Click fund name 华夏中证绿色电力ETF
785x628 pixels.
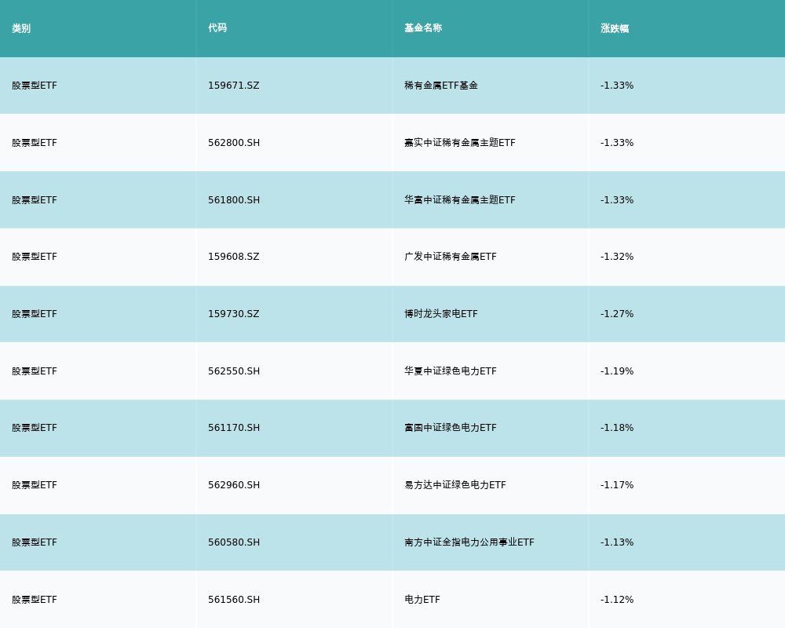pos(451,371)
